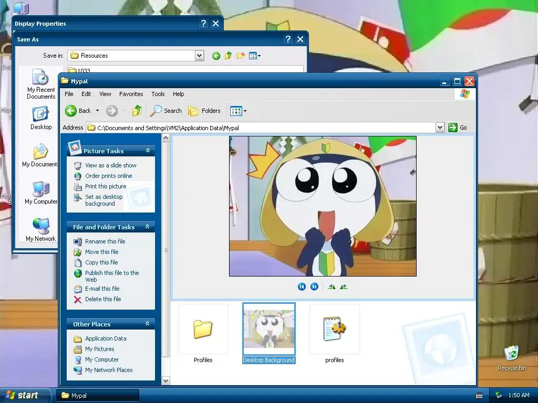Open the File menu
The image size is (538, 403).
pyautogui.click(x=69, y=94)
